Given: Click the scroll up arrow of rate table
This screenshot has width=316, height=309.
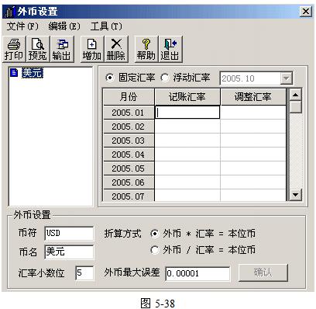Looking at the screenshot, I should (296, 95).
